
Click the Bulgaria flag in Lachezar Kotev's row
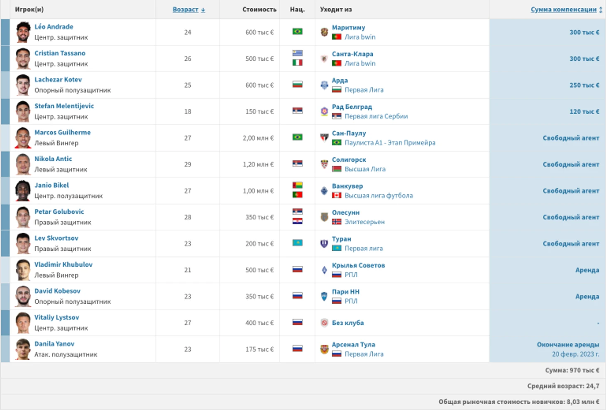click(x=297, y=84)
